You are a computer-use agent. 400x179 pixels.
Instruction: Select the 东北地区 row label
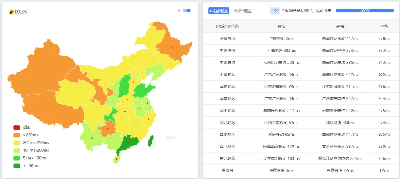tap(228, 158)
